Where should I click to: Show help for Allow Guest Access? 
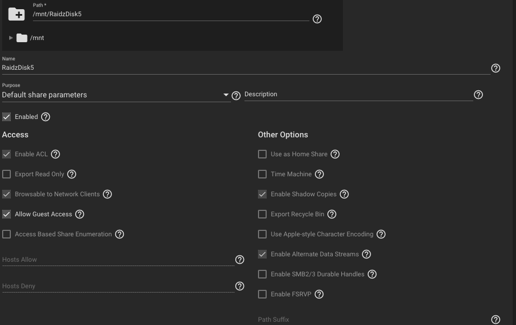(80, 214)
